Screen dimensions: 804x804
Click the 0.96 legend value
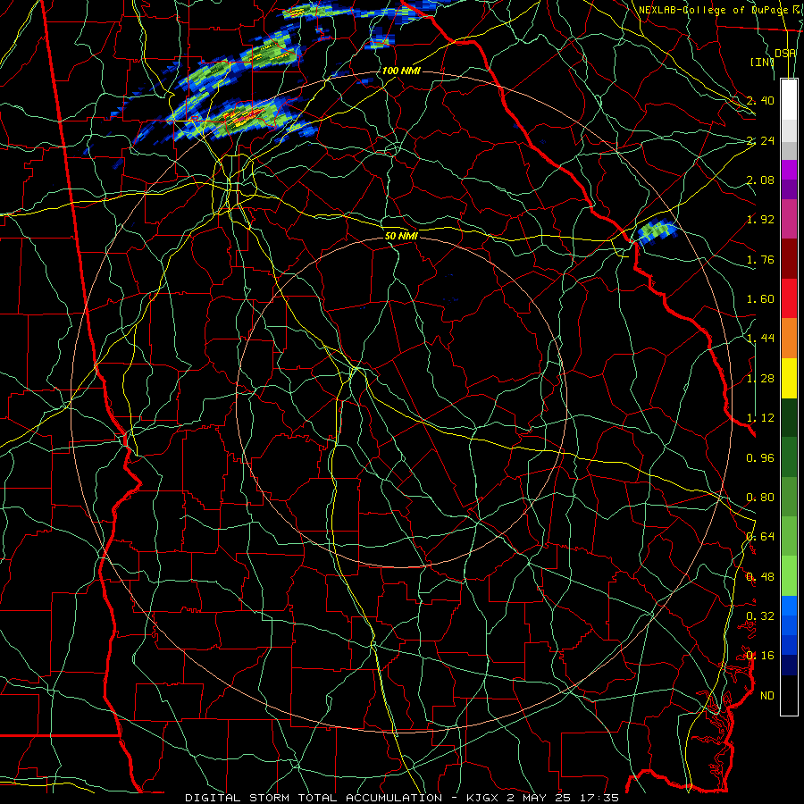(760, 458)
